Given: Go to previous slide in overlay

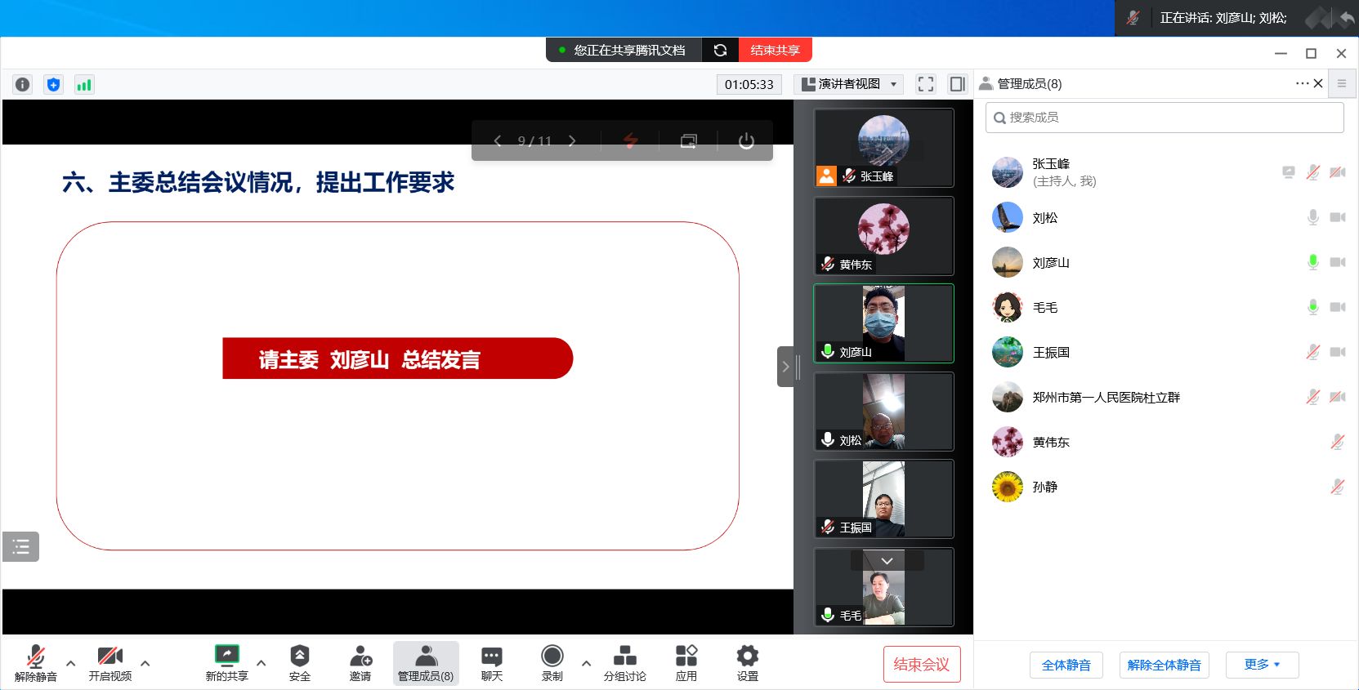Looking at the screenshot, I should [x=497, y=141].
